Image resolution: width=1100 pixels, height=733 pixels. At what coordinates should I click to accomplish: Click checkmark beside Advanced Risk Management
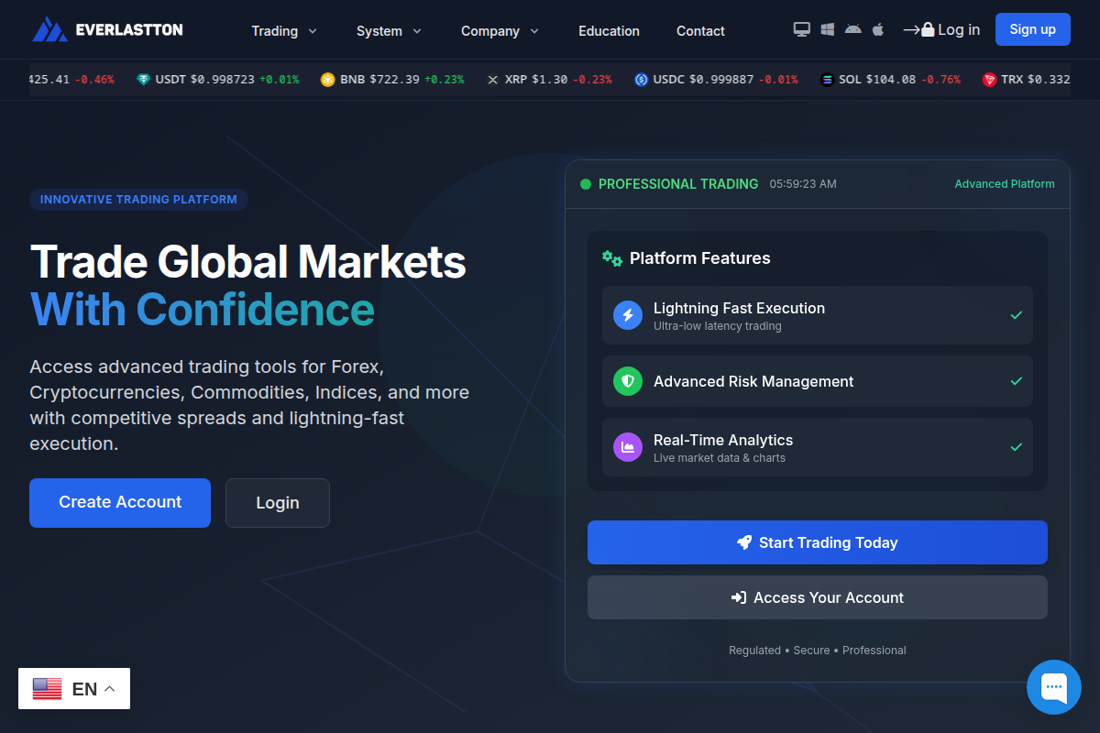click(x=1016, y=381)
